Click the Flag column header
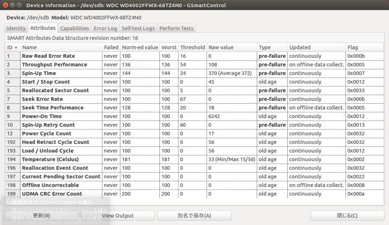Screen dimensions: 389x225 point(364,47)
